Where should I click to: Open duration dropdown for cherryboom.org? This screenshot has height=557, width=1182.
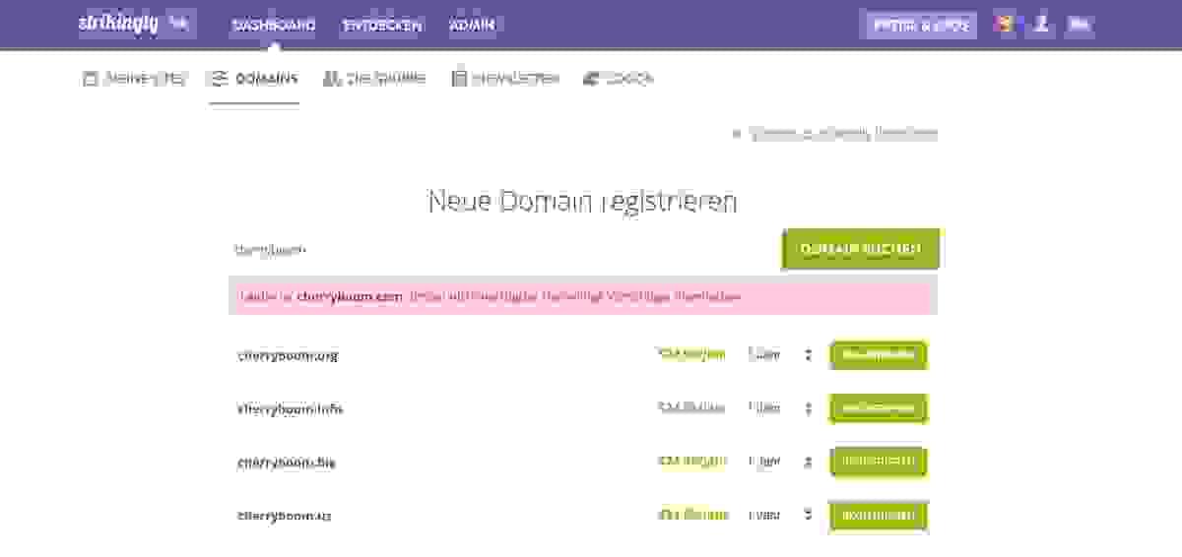point(779,355)
